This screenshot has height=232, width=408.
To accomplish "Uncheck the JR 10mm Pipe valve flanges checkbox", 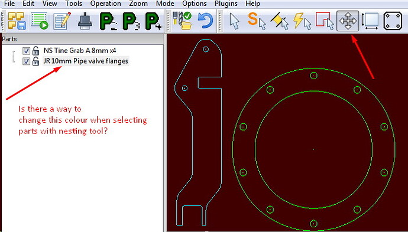I will point(26,61).
